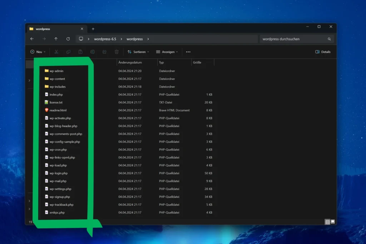Click the wordpress durchsuchen search field

click(x=293, y=39)
